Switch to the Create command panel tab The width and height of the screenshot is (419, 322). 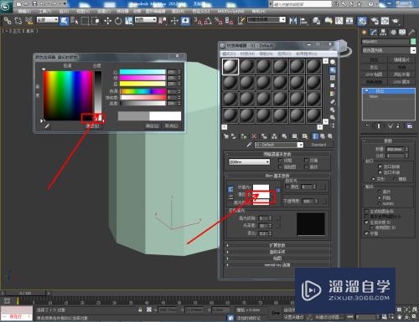[364, 33]
